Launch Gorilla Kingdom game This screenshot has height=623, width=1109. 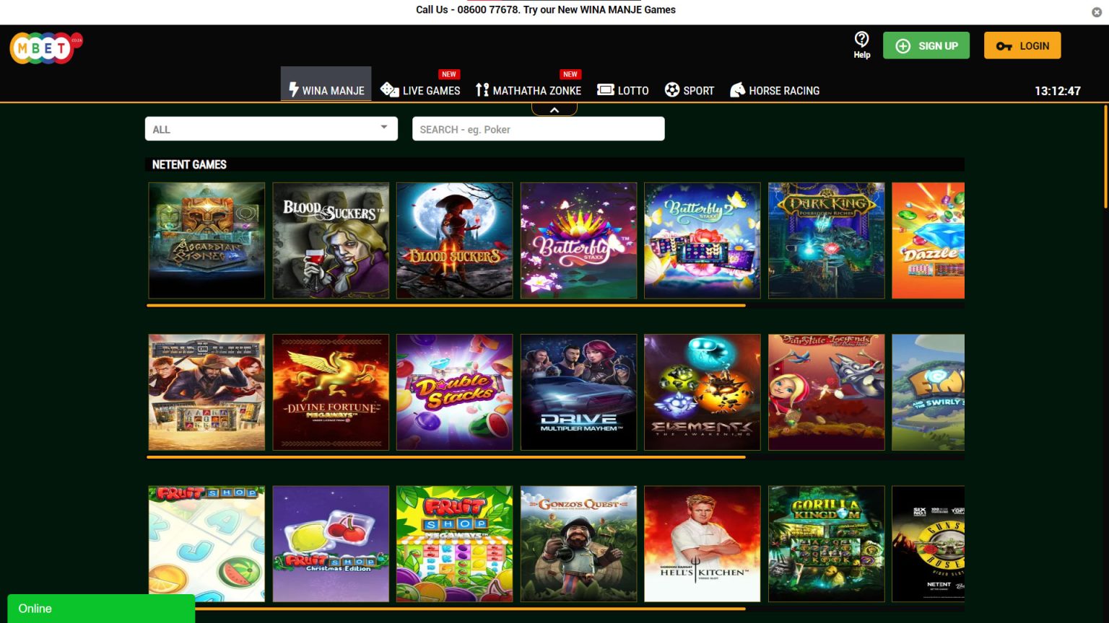tap(826, 544)
